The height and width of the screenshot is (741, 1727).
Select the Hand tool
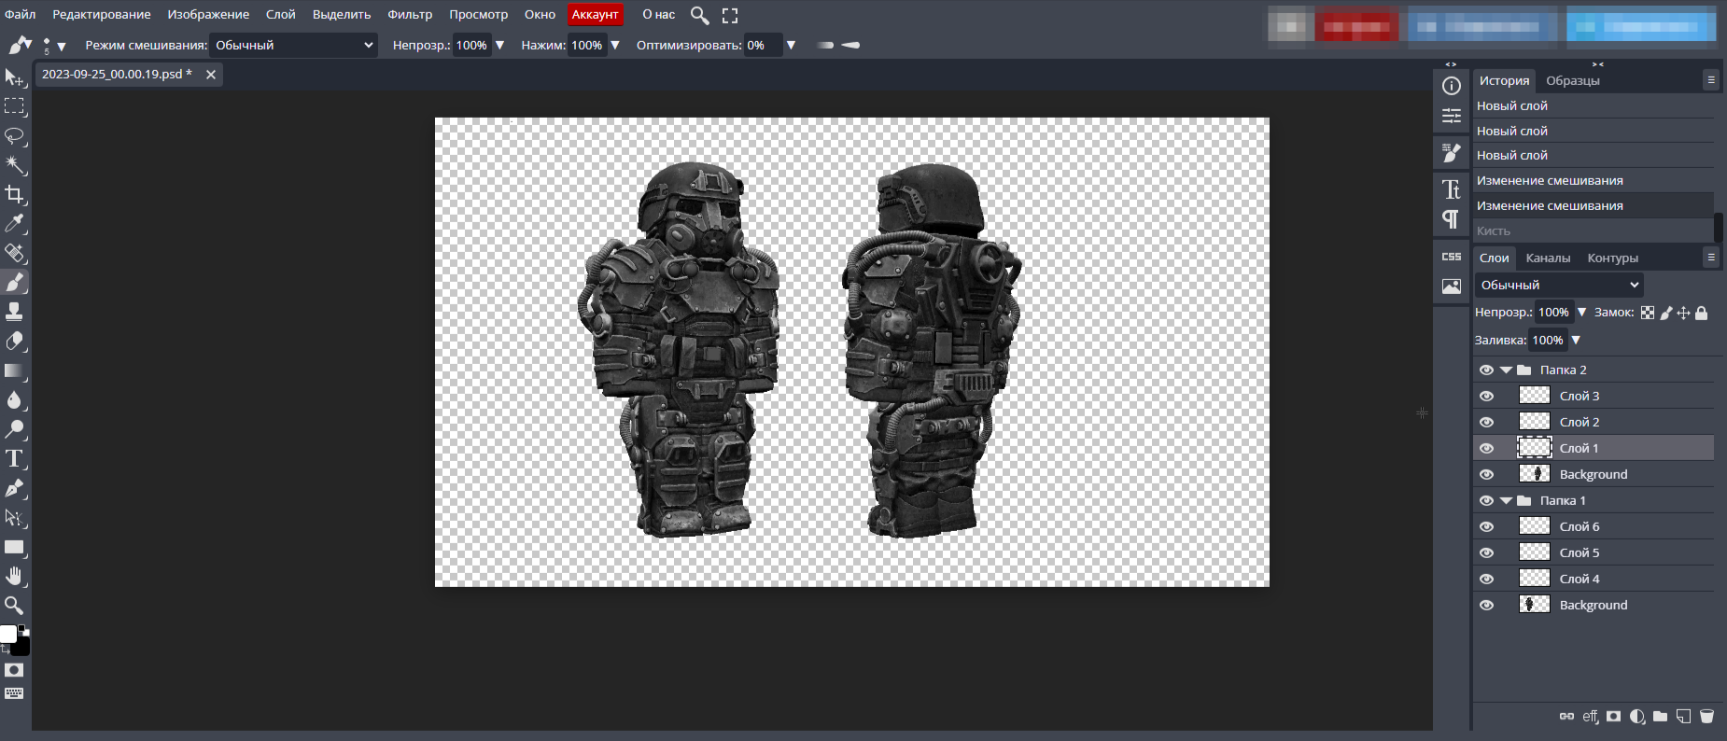pos(14,576)
